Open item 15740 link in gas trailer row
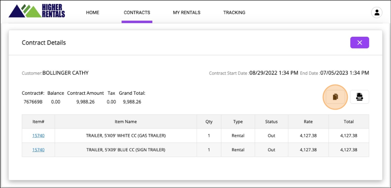The height and width of the screenshot is (188, 391). (x=38, y=136)
